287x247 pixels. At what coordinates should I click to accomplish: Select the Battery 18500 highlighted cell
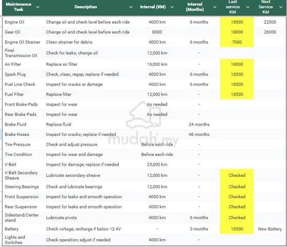coord(237,229)
